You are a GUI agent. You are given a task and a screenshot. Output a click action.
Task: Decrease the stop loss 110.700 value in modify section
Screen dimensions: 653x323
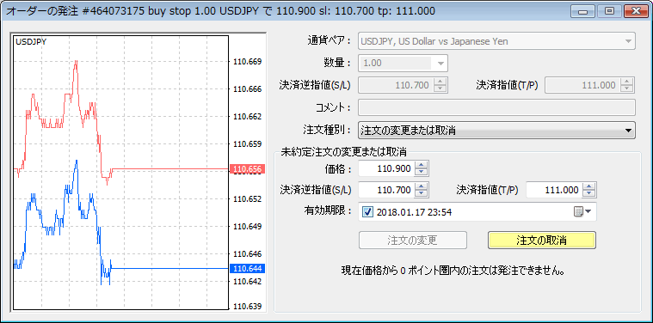coord(422,194)
